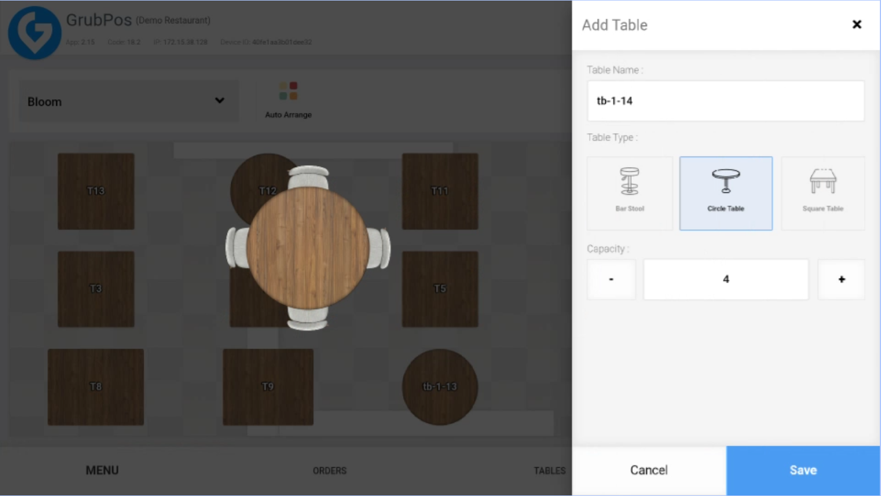Select table T8 on floor plan
Viewport: 881px width, 496px height.
(x=96, y=387)
